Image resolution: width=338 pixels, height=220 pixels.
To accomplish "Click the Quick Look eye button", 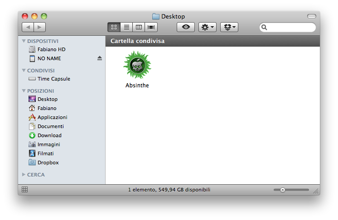I will pyautogui.click(x=185, y=27).
